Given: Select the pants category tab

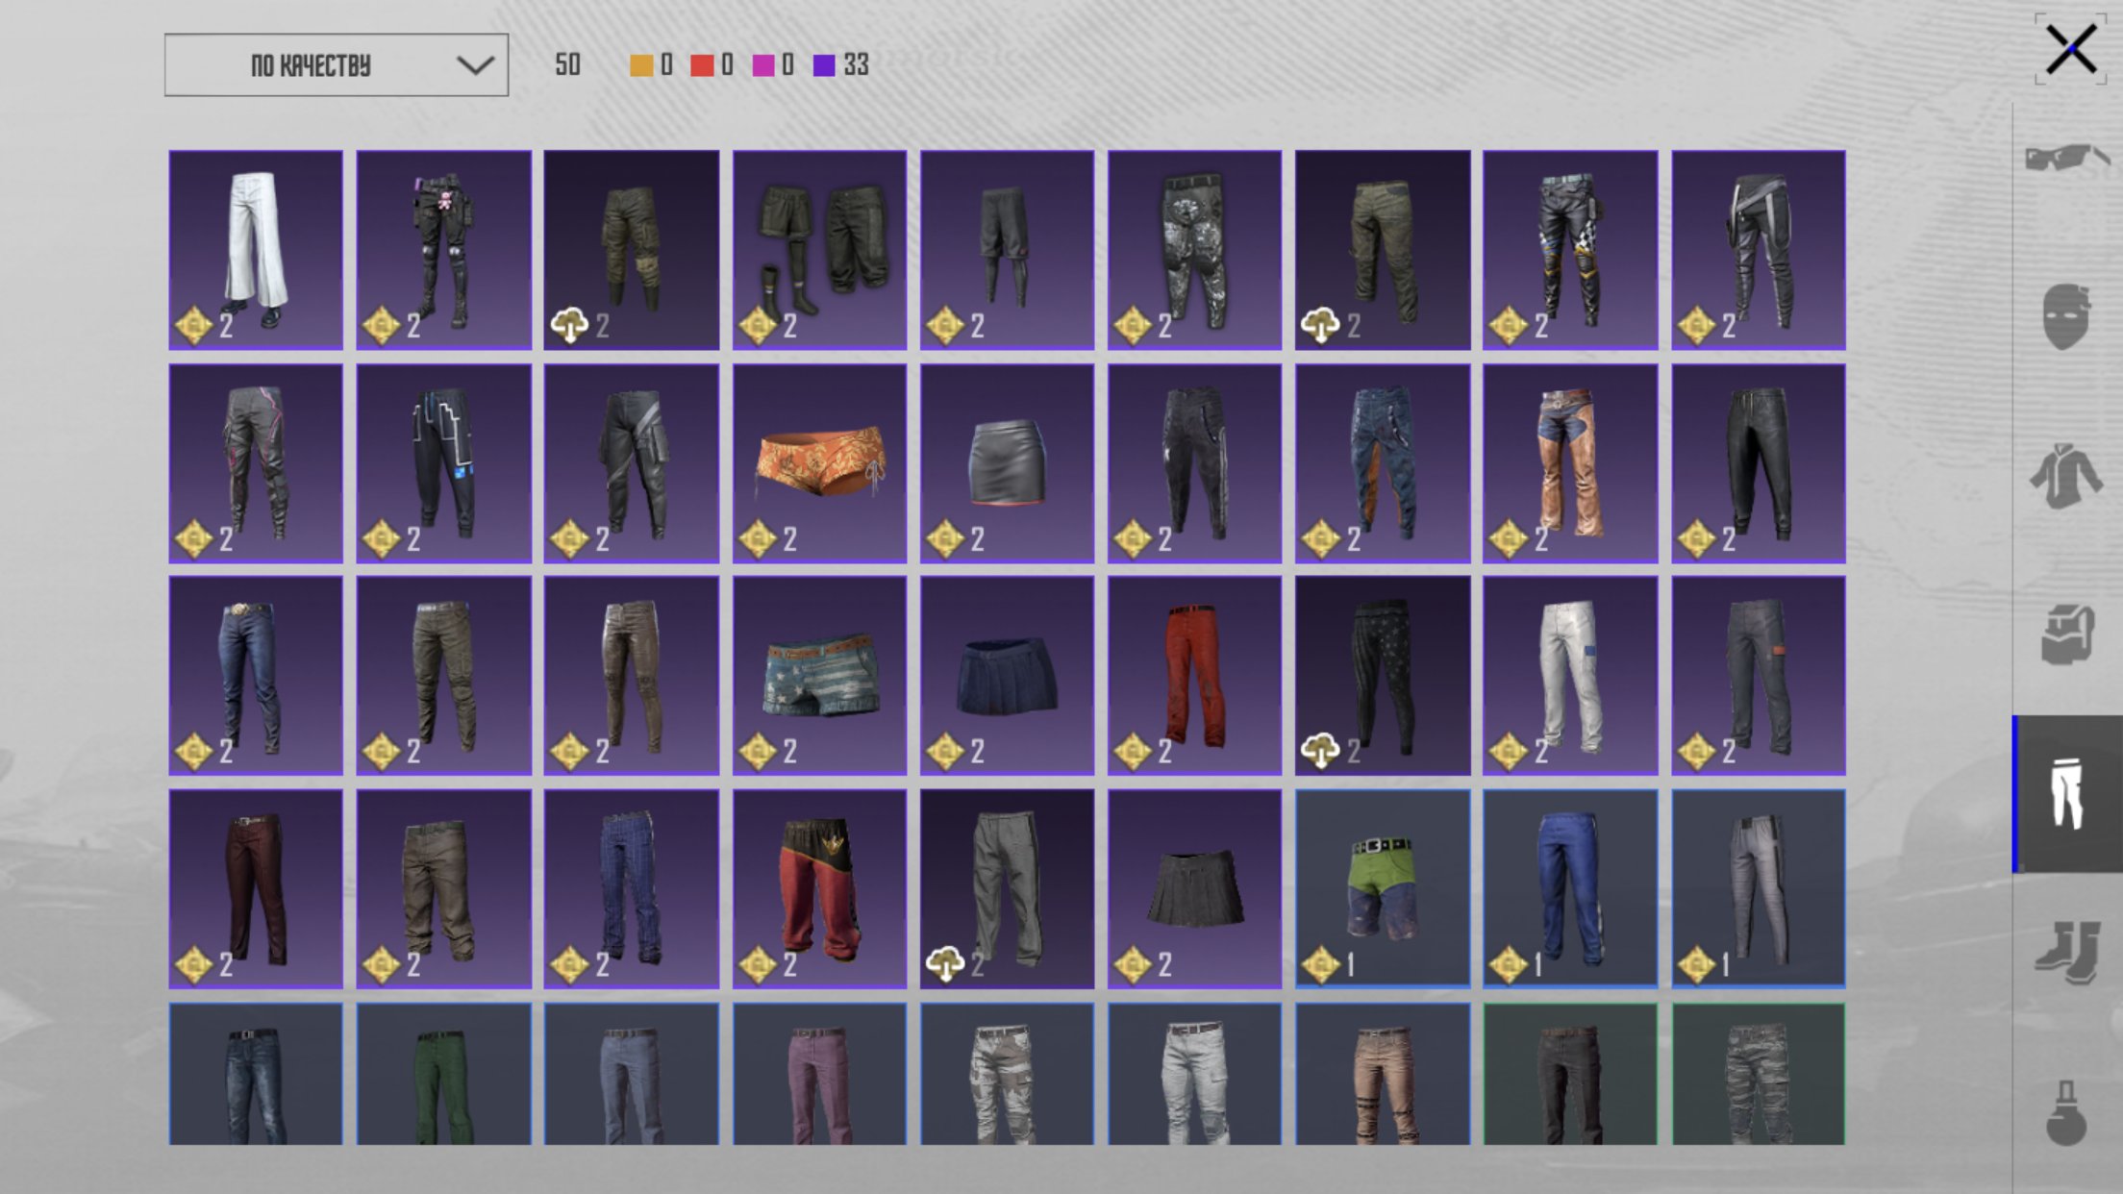Looking at the screenshot, I should (2068, 794).
